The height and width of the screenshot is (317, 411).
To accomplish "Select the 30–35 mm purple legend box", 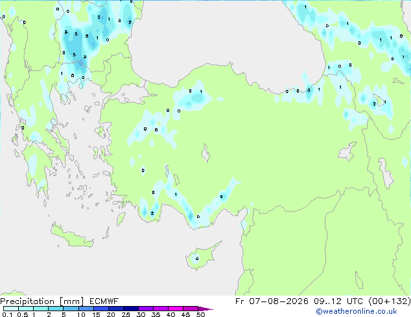I will coord(146,309).
